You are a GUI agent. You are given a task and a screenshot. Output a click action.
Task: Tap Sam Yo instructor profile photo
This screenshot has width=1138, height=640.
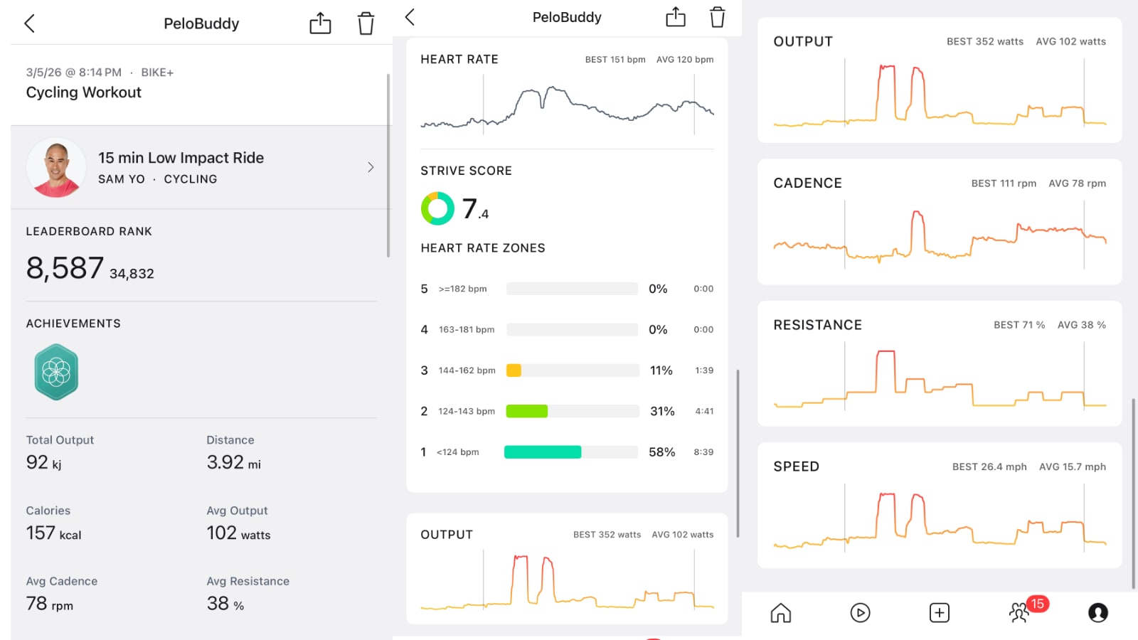tap(56, 167)
